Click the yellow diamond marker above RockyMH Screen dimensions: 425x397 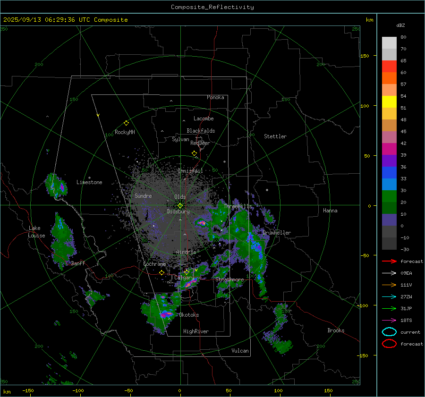pyautogui.click(x=126, y=123)
